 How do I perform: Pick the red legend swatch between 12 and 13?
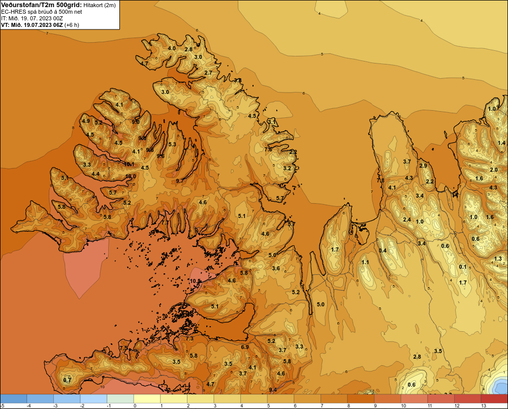pos(468,399)
